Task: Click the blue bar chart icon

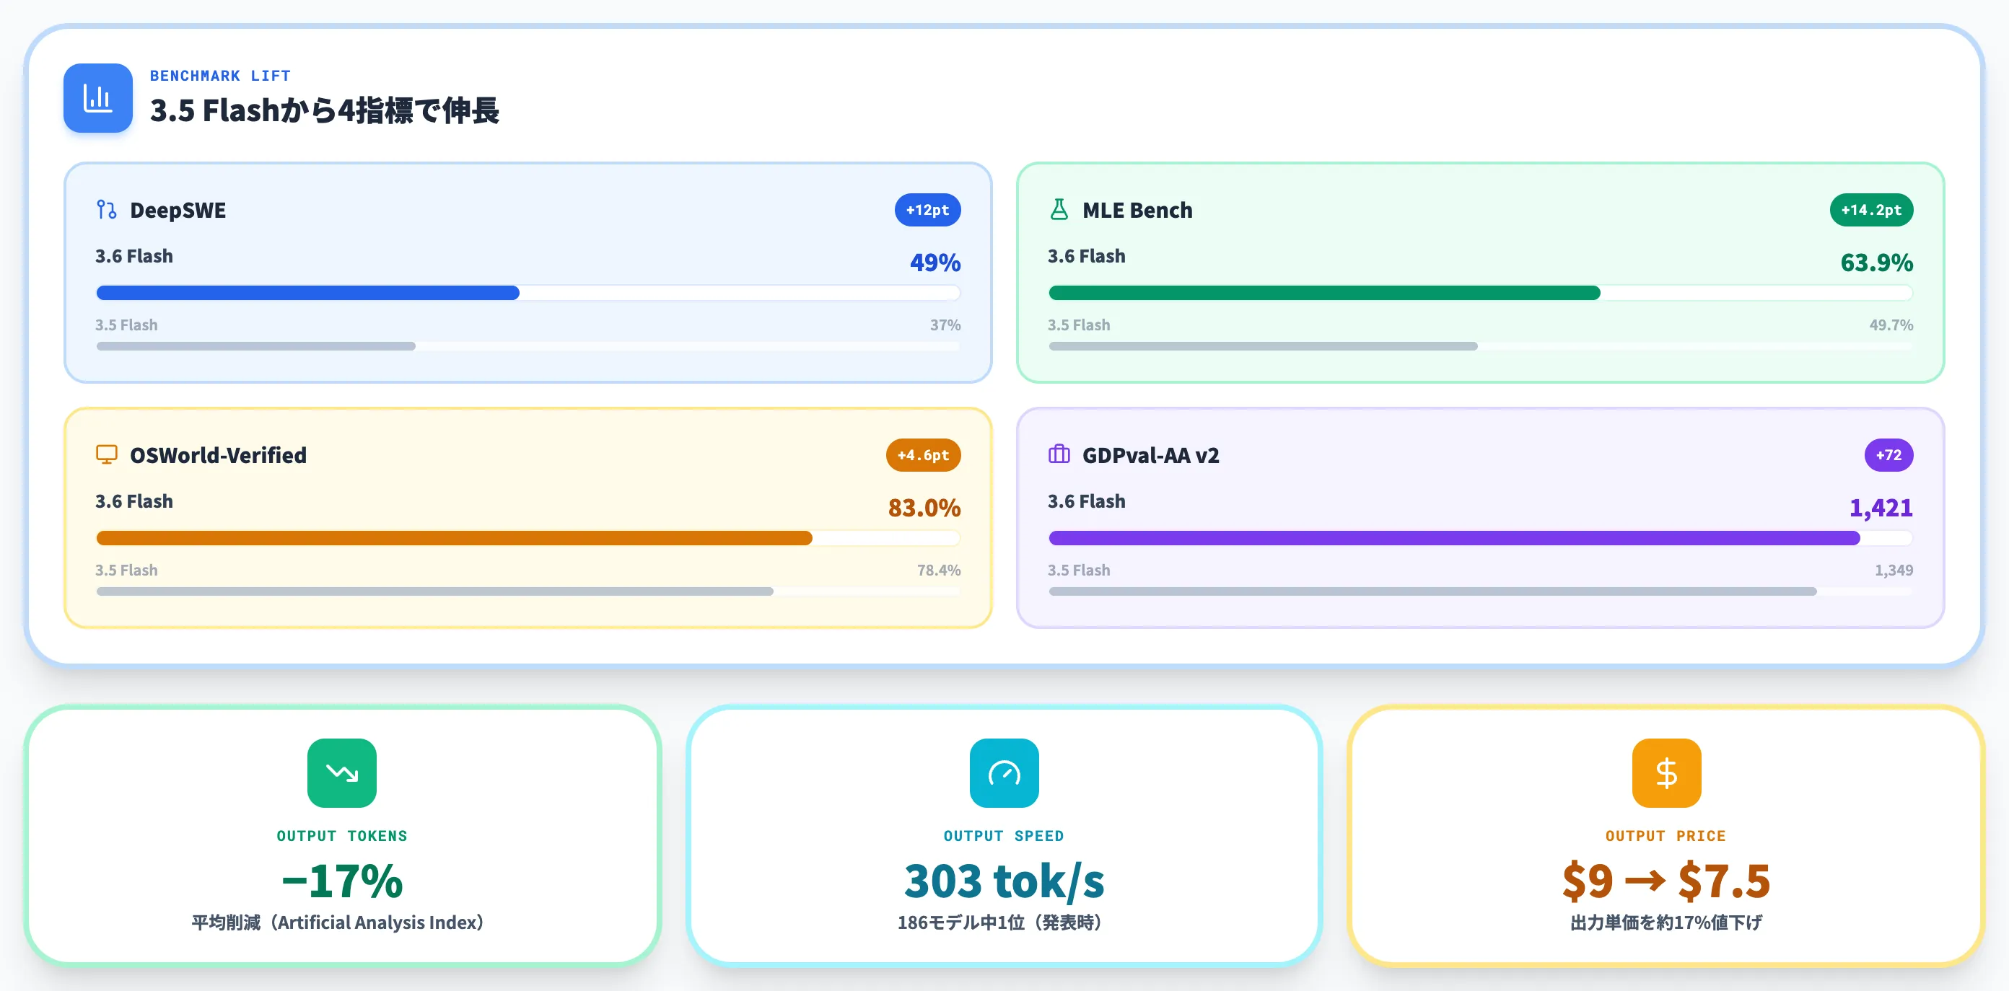Action: 97,97
